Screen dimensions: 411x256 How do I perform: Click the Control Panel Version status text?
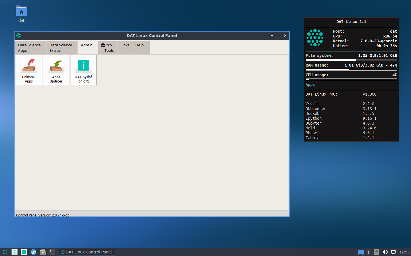click(42, 215)
